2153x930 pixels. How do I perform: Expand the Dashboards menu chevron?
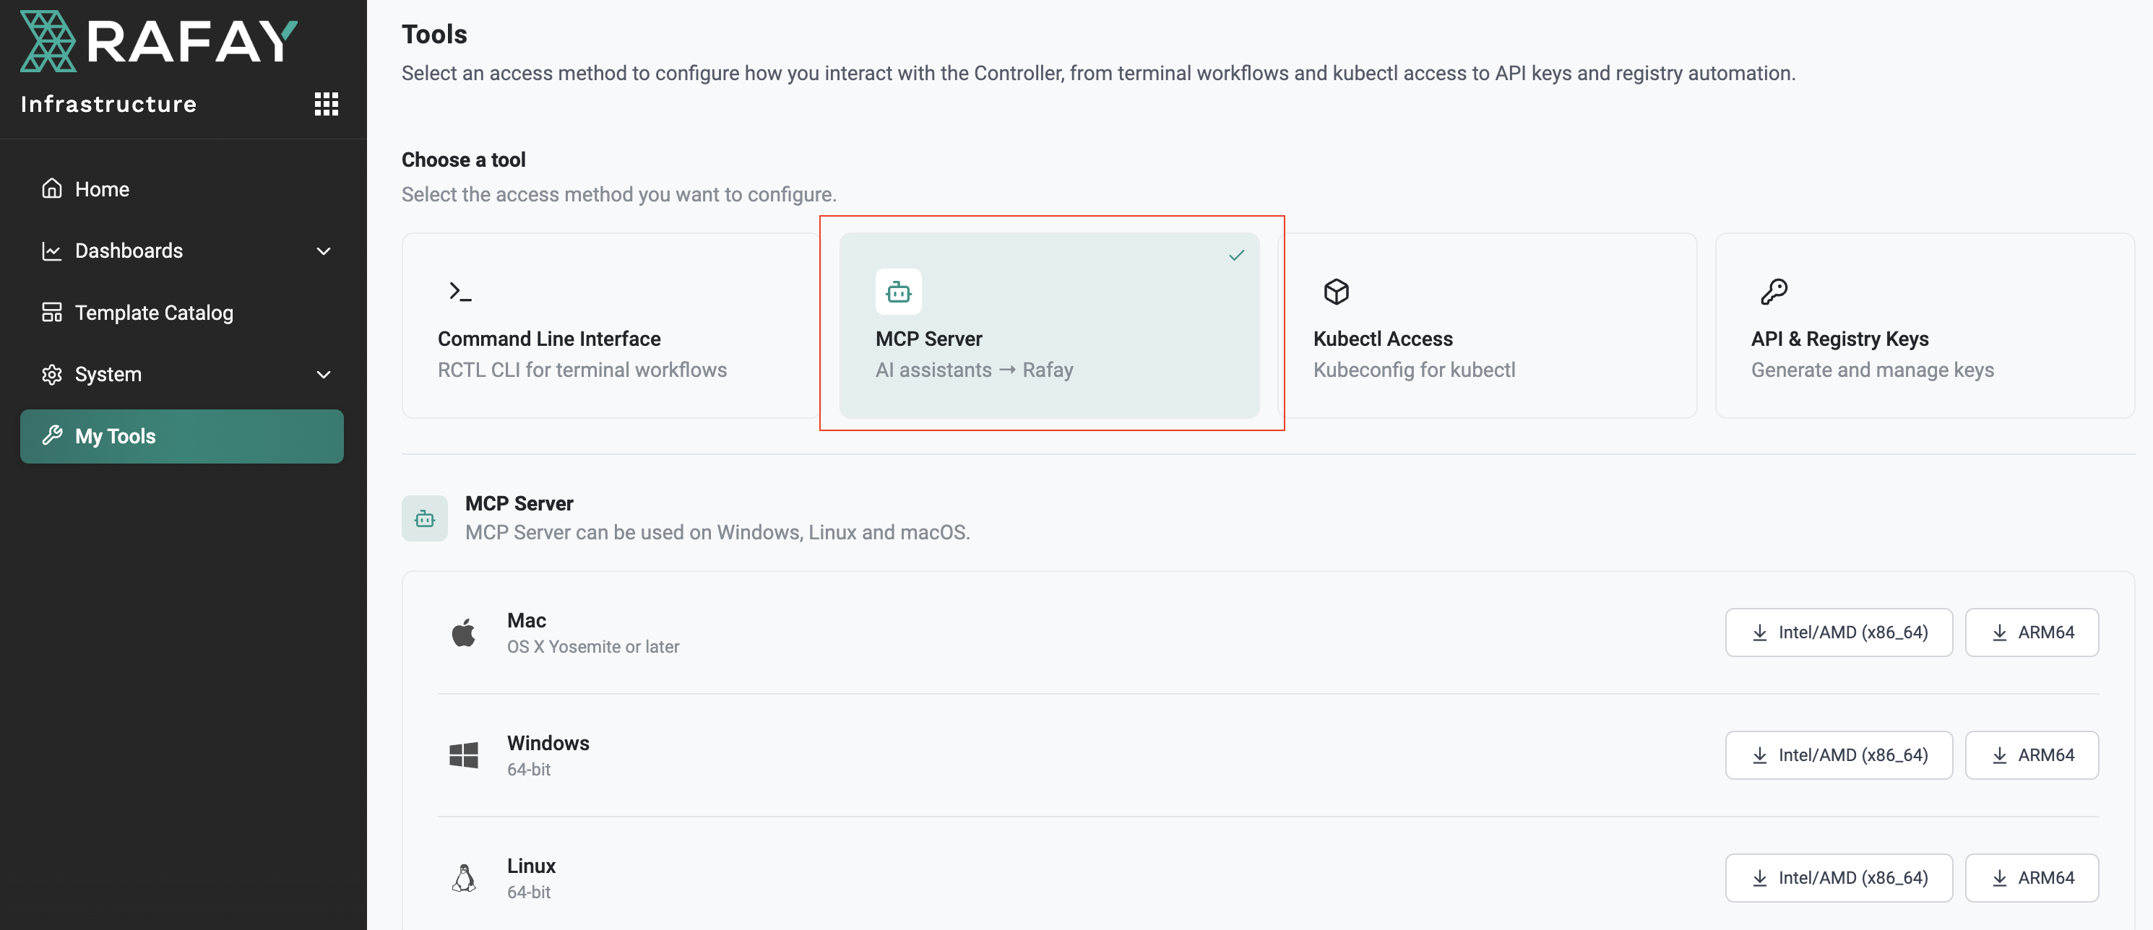coord(324,251)
